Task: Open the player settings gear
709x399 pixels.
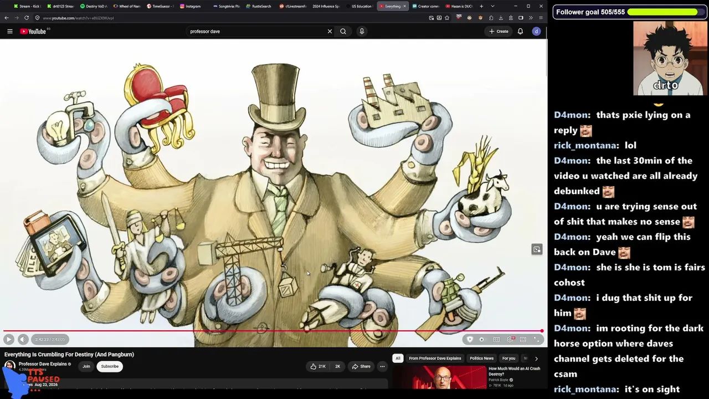Action: coord(510,339)
